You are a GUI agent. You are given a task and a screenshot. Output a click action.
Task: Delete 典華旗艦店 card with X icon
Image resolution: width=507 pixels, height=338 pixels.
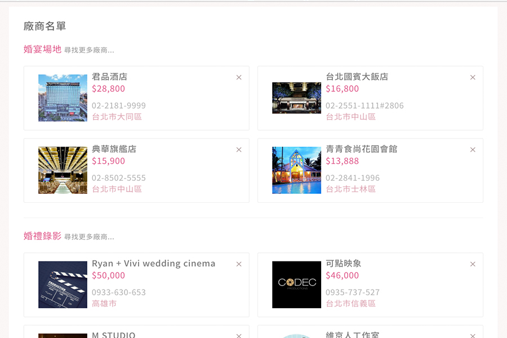coord(239,150)
